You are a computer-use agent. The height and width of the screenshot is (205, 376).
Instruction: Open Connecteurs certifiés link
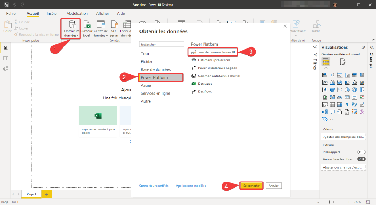pos(154,186)
